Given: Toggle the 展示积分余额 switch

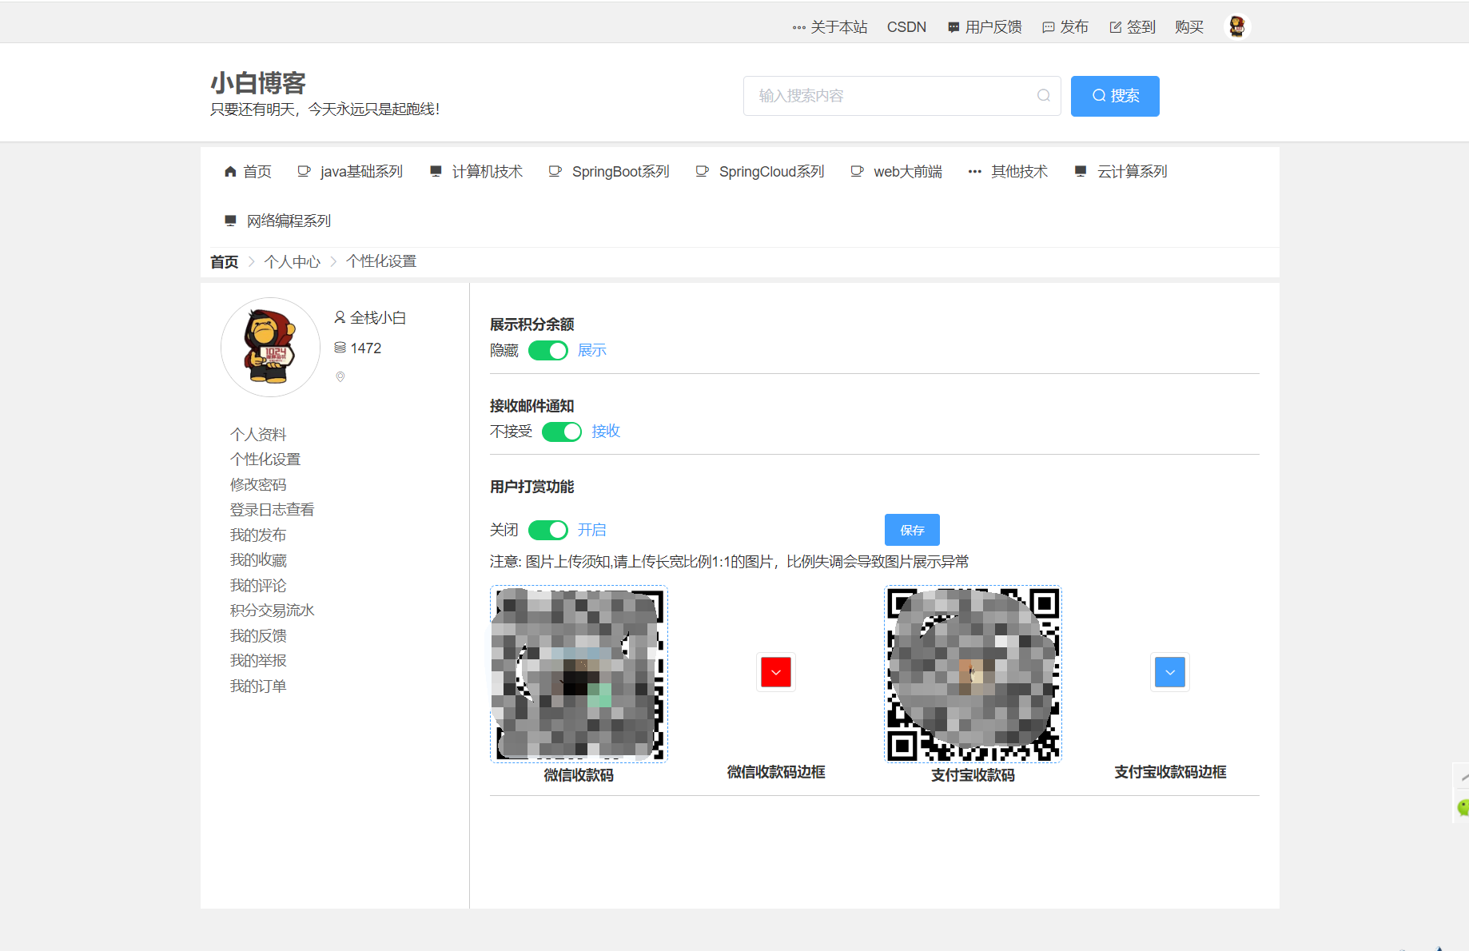Looking at the screenshot, I should [547, 350].
